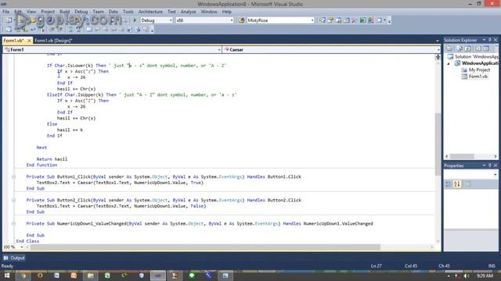This screenshot has height=281, width=501.
Task: Click the third icon after the MistyRose box
Action: point(338,20)
